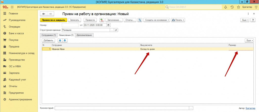The height and width of the screenshot is (112, 259).
Task: Open Номенклатура и склад section
Action: tap(21, 53)
